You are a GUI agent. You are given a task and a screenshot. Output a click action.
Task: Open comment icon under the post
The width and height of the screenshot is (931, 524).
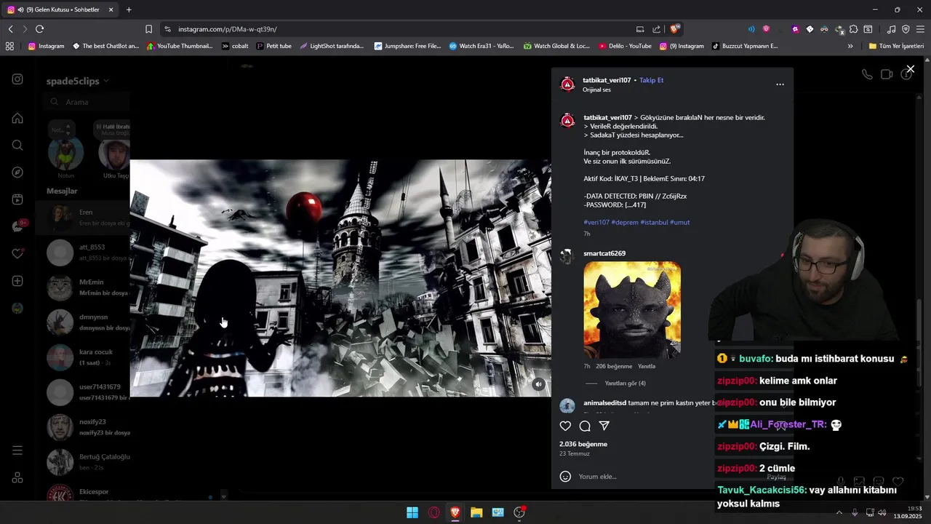point(585,426)
